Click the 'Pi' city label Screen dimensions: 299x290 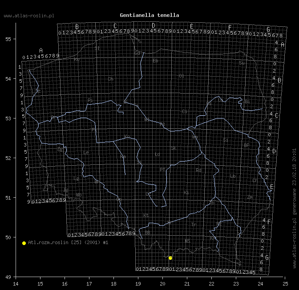pyautogui.click(x=90, y=100)
